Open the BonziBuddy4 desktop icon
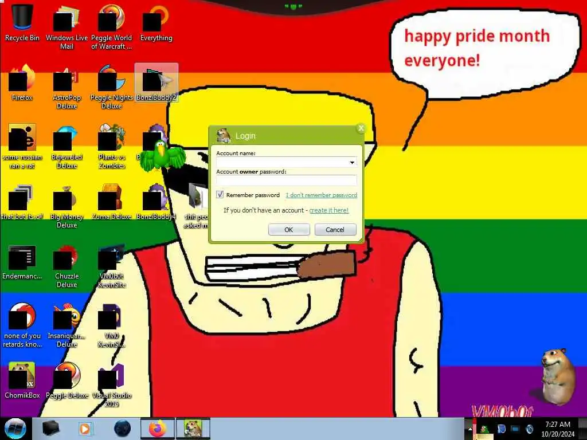Image resolution: width=587 pixels, height=440 pixels. pyautogui.click(x=156, y=202)
